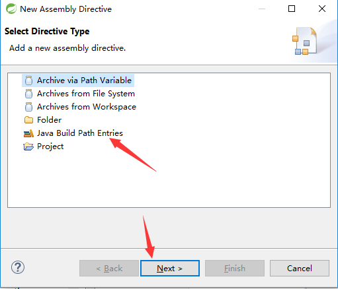Cancel the New Assembly Directive dialog

click(x=300, y=269)
